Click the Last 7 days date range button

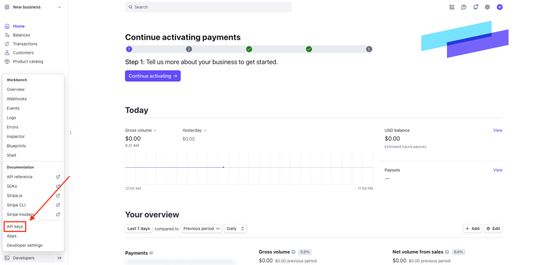click(x=139, y=228)
